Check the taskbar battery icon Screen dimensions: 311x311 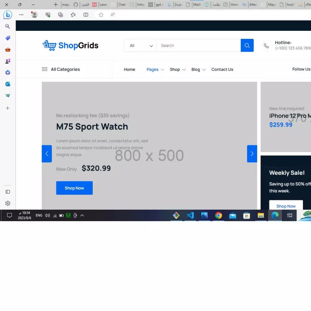pyautogui.click(x=61, y=216)
